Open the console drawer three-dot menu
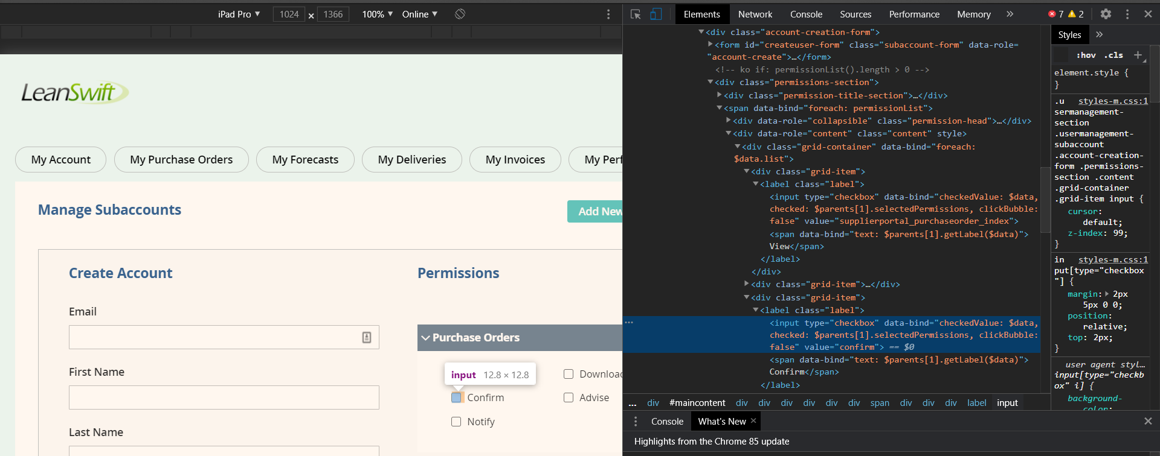This screenshot has width=1160, height=456. tap(635, 421)
